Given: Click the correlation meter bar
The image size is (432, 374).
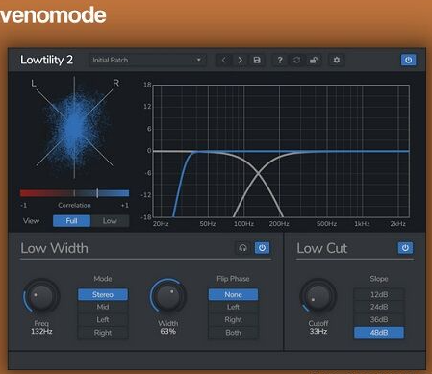Looking at the screenshot, I should (x=74, y=193).
